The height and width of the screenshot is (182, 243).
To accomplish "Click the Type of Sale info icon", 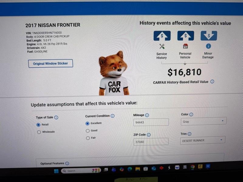I will pyautogui.click(x=56, y=117).
